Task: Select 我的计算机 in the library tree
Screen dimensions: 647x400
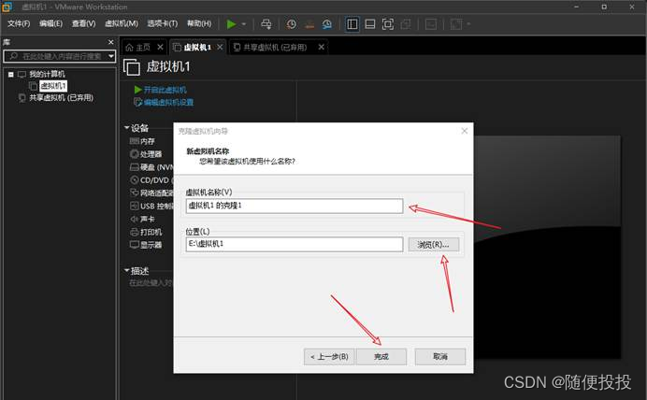Action: 47,74
